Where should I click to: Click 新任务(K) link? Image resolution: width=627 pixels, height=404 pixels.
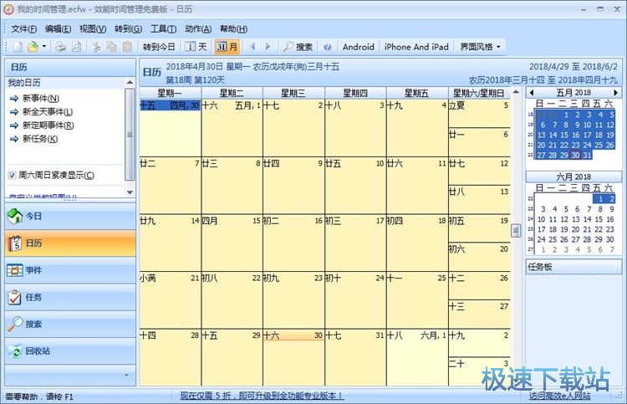(40, 139)
